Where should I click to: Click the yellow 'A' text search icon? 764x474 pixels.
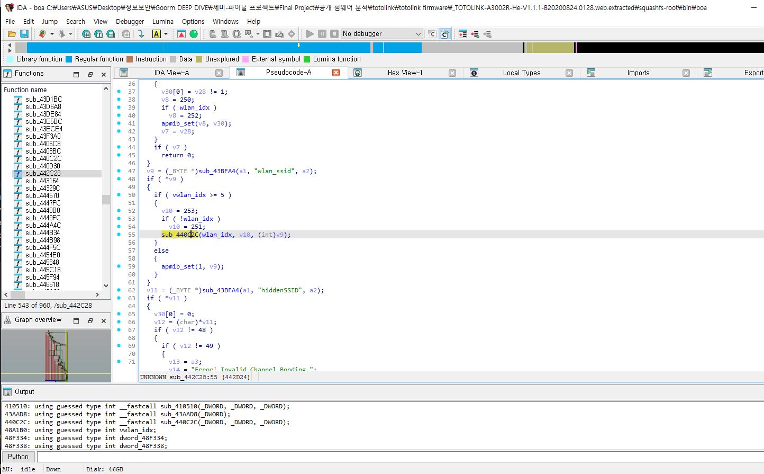click(157, 34)
